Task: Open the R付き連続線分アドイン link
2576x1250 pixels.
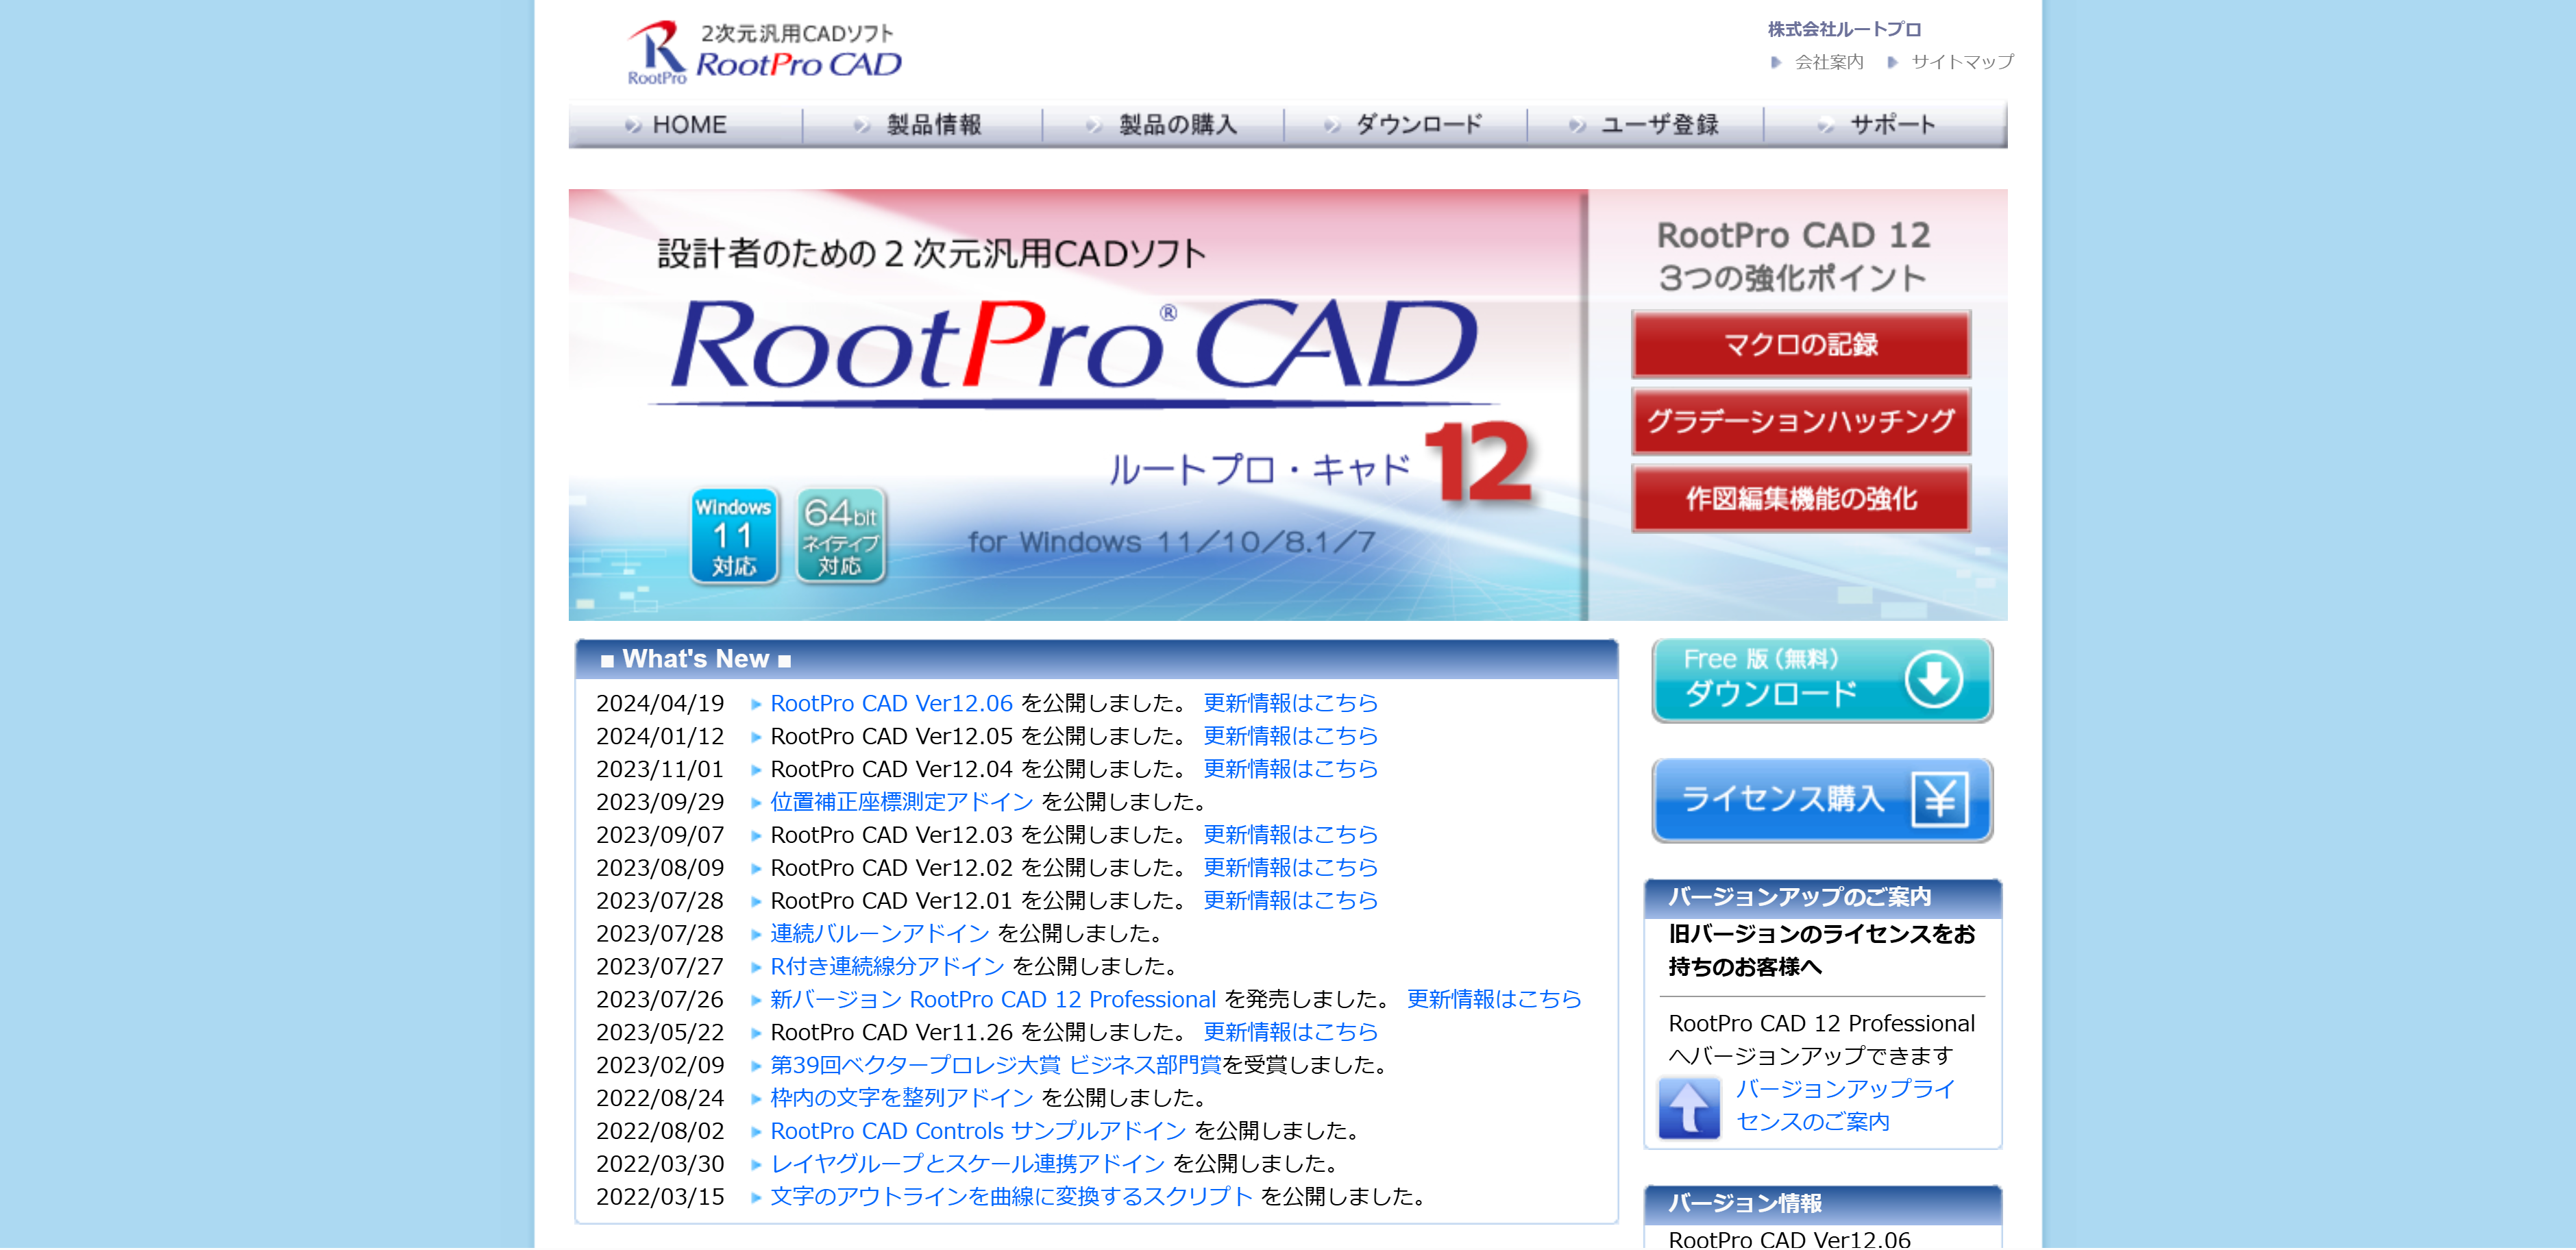Action: click(887, 968)
